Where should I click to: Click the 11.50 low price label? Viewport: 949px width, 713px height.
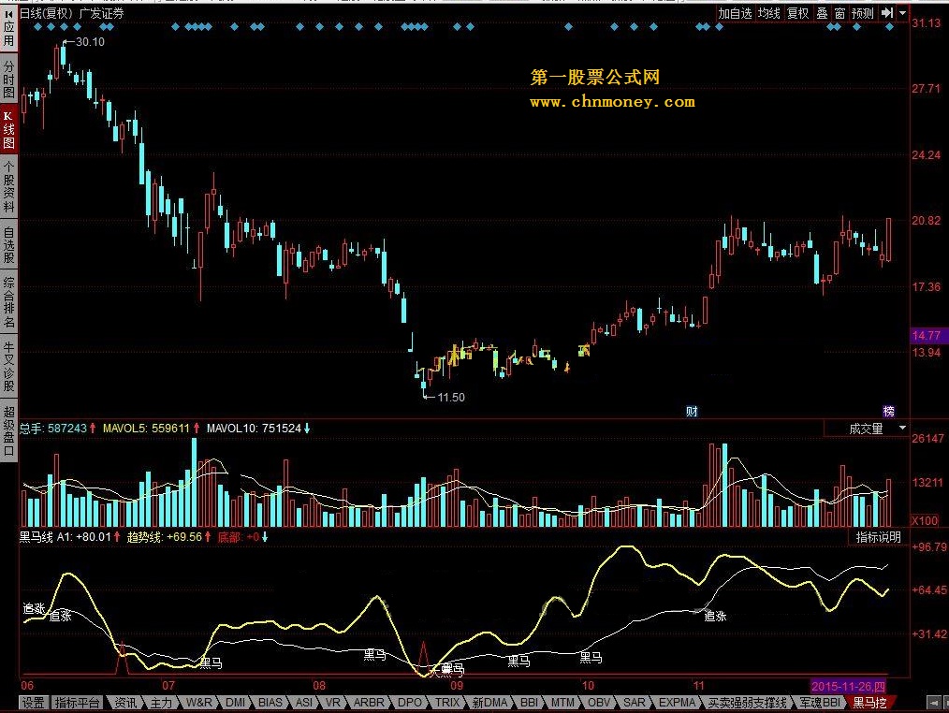tap(451, 397)
